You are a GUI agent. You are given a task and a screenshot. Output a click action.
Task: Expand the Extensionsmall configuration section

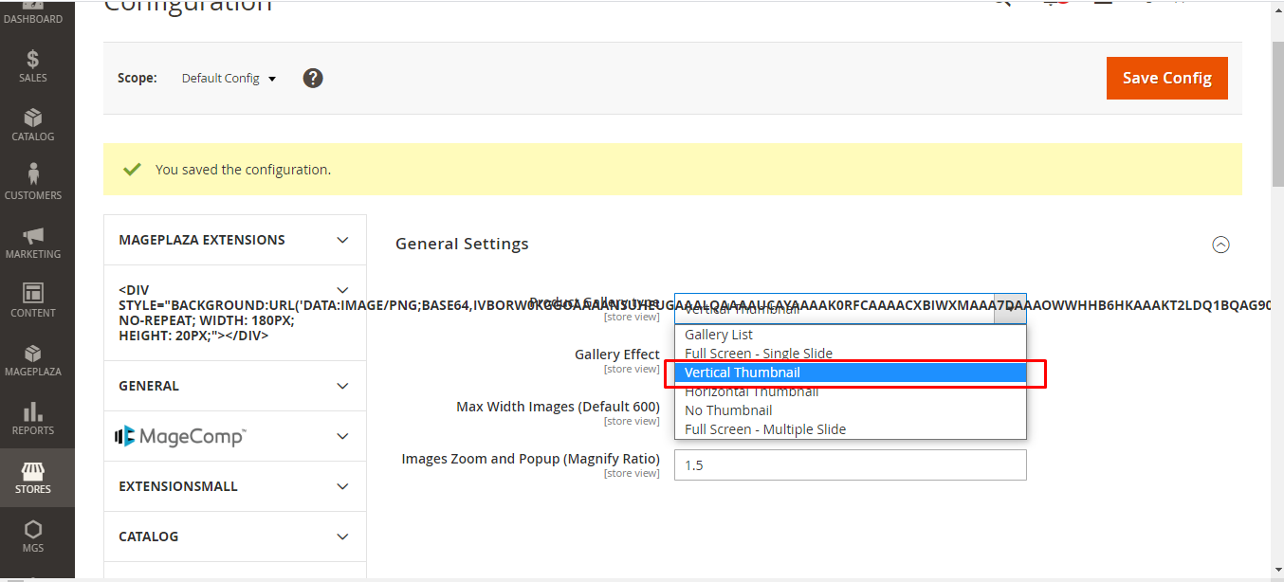[235, 486]
